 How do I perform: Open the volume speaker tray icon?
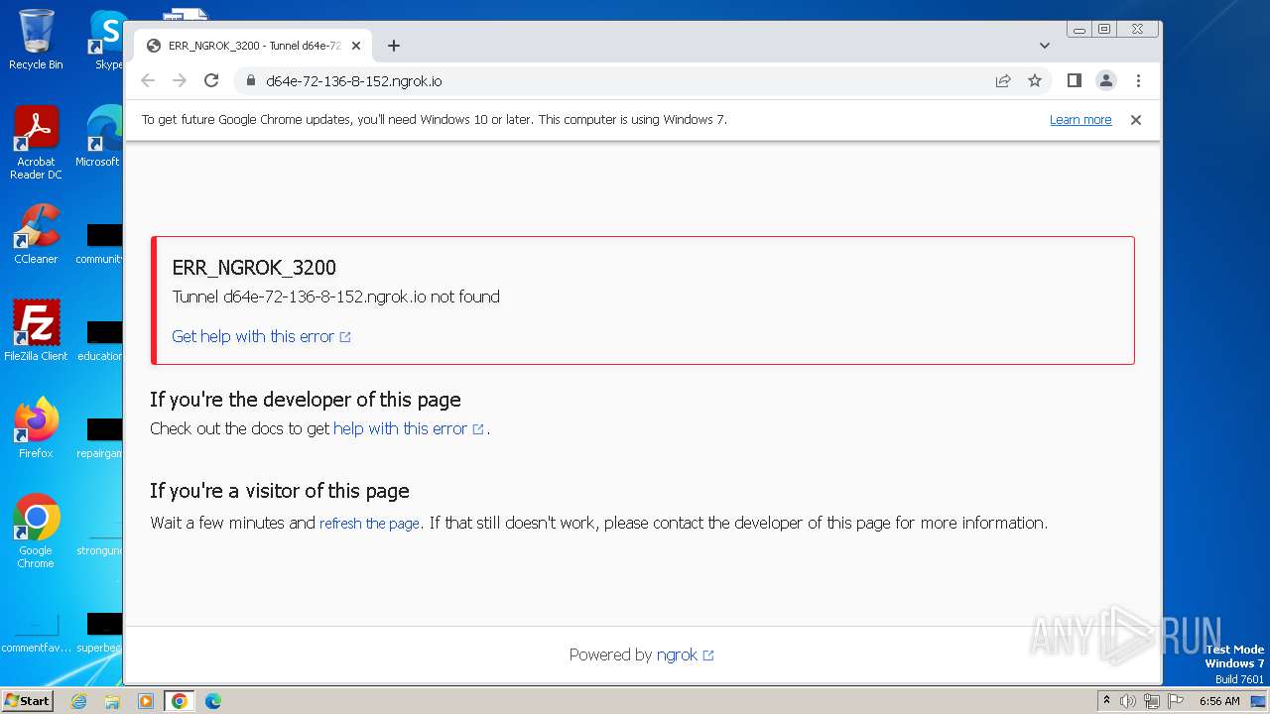(1128, 701)
